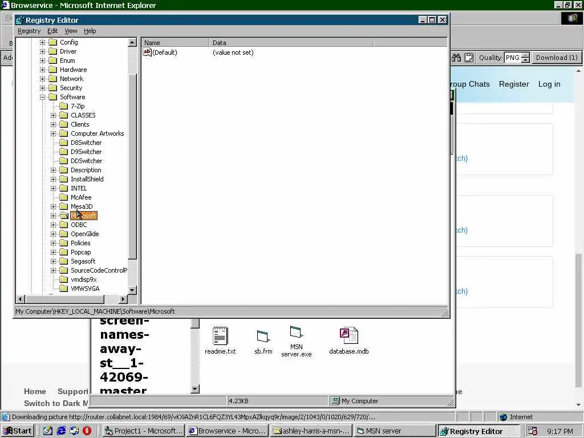Click the tree pane's left scroll arrow
Screen dimensions: 584x438
click(x=21, y=299)
